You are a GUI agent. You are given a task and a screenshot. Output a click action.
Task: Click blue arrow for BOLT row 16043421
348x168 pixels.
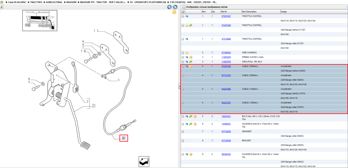pos(187,116)
